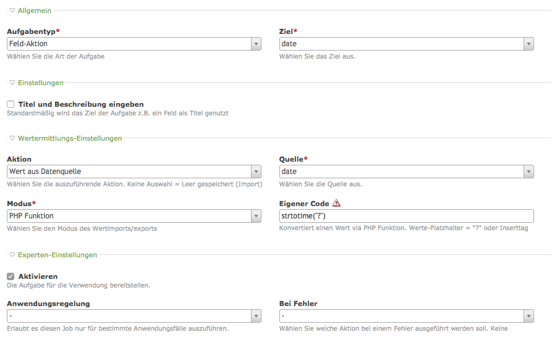Image resolution: width=552 pixels, height=348 pixels.
Task: Enable the Titel und Beschreibung eingeben checkbox
Action: (11, 105)
